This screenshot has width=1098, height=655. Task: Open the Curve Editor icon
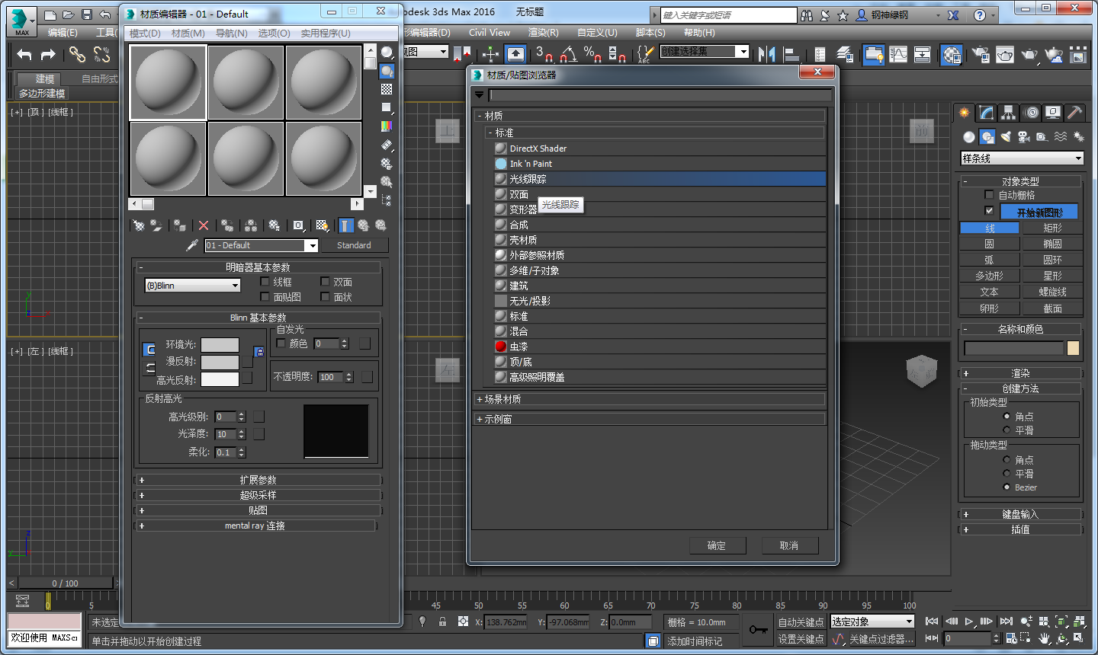point(898,54)
